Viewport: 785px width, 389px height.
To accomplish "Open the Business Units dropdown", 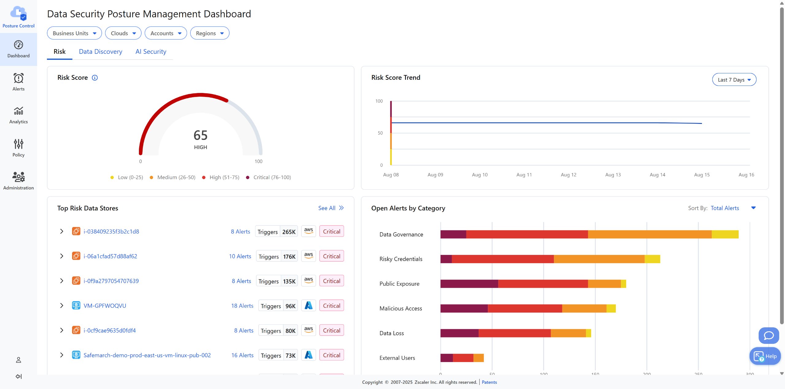I will pyautogui.click(x=74, y=33).
